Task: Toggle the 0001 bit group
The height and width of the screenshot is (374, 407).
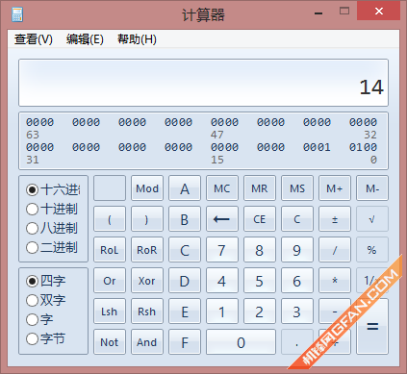Action: coord(317,147)
